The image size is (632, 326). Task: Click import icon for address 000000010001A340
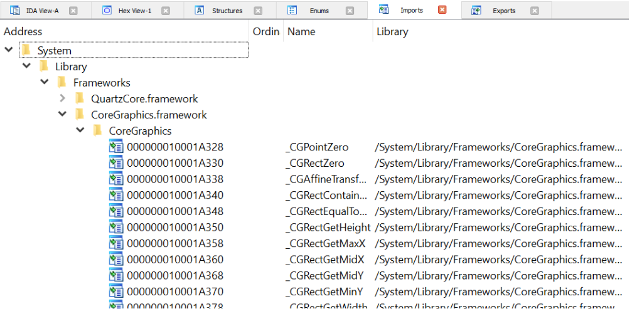(116, 195)
